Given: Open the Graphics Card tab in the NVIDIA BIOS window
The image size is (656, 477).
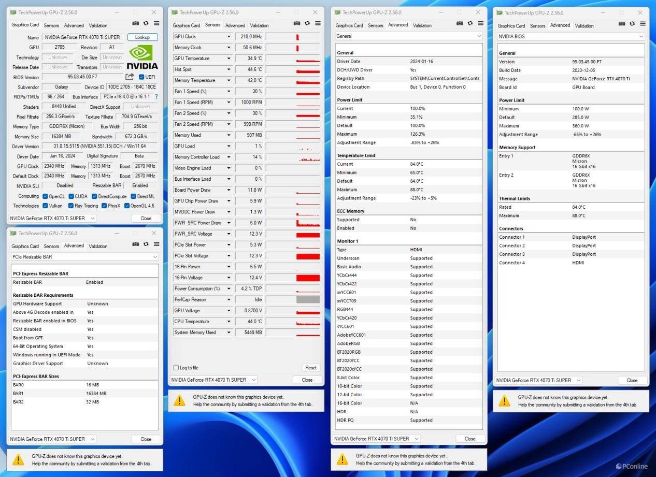Looking at the screenshot, I should (x=511, y=26).
